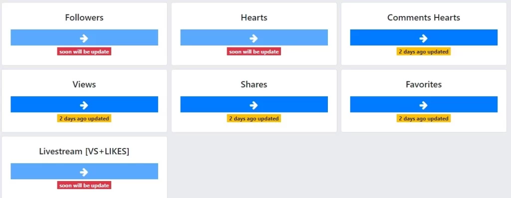
Task: Click yellow '2 days ago updated' badge under Comments Hearts
Action: 424,51
